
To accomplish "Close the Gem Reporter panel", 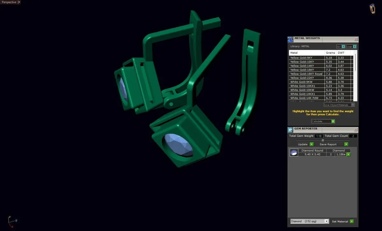I will click(356, 130).
